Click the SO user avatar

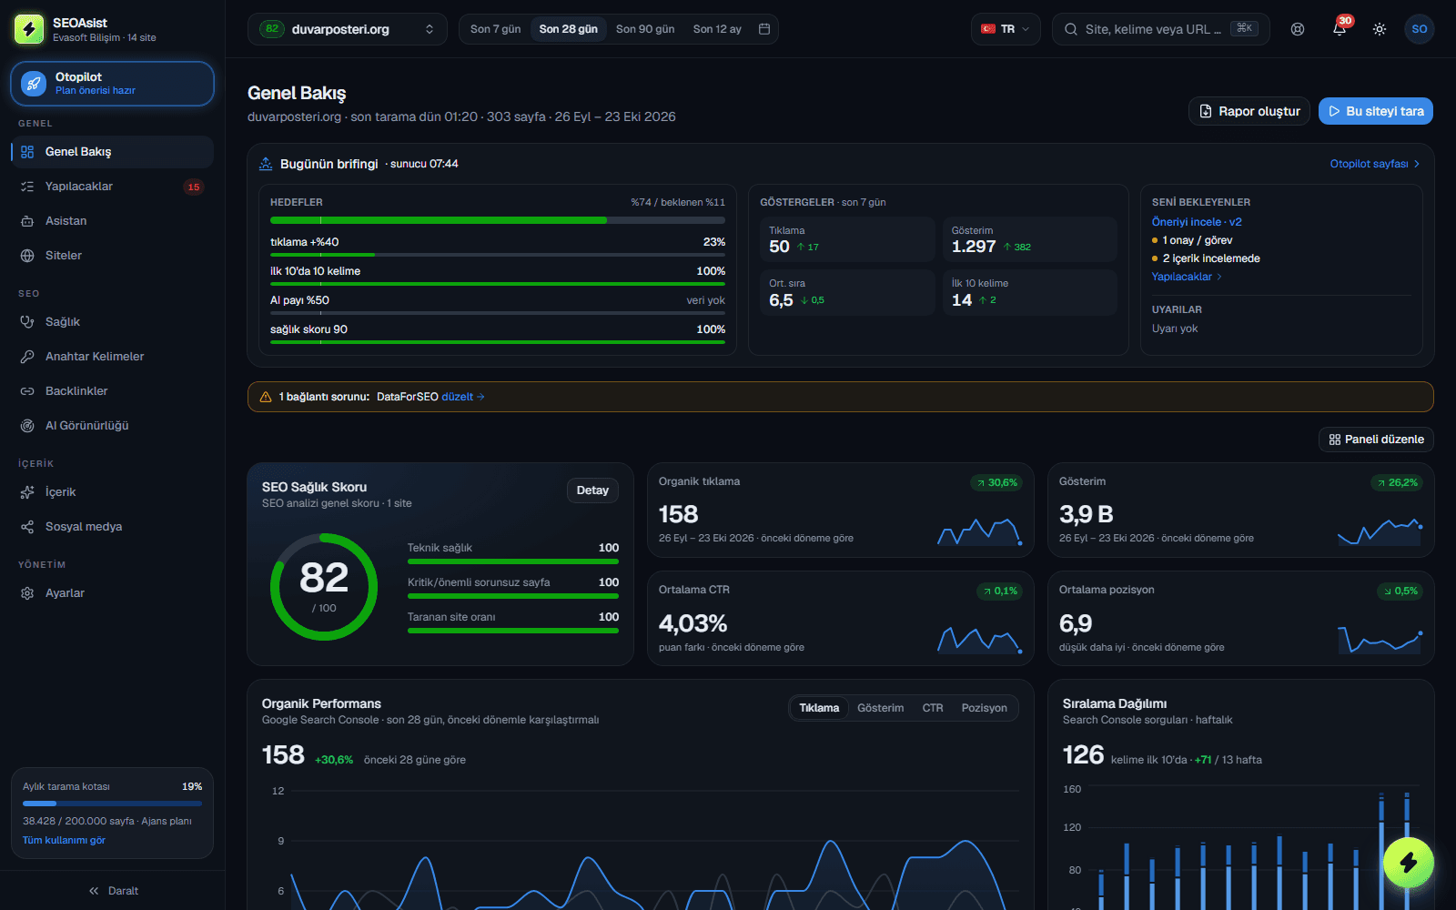(1420, 29)
